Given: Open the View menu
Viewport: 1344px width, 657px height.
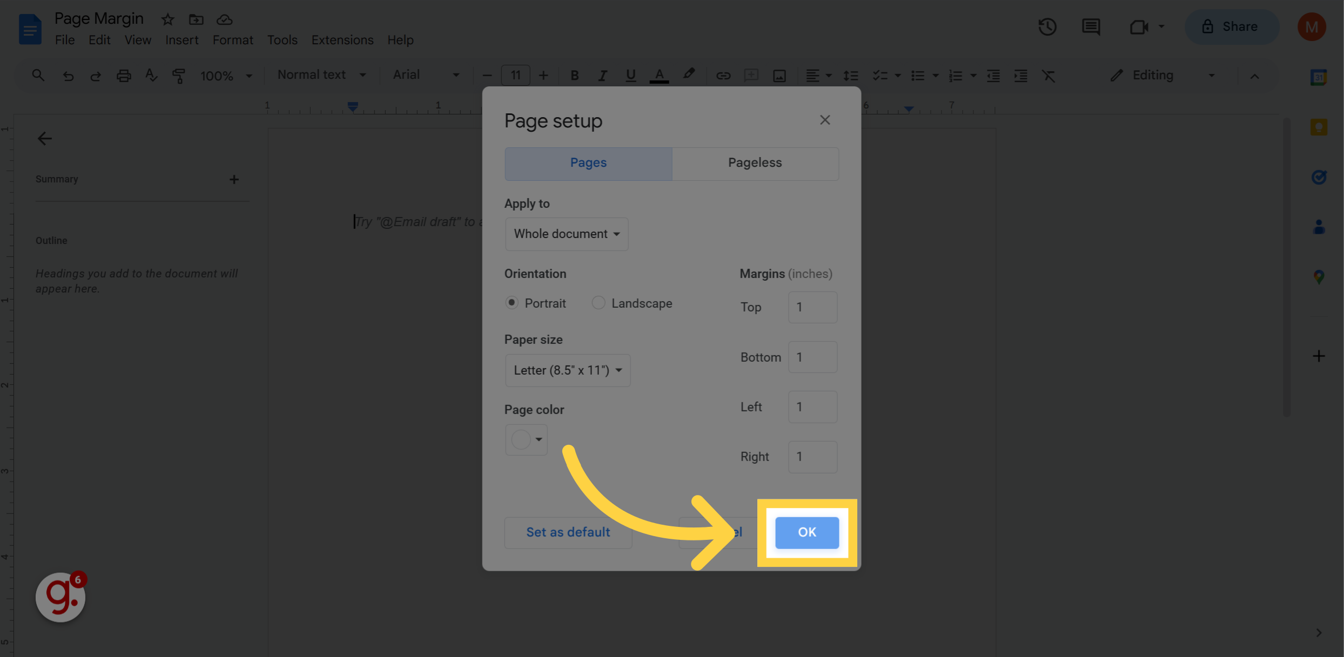Looking at the screenshot, I should 138,40.
